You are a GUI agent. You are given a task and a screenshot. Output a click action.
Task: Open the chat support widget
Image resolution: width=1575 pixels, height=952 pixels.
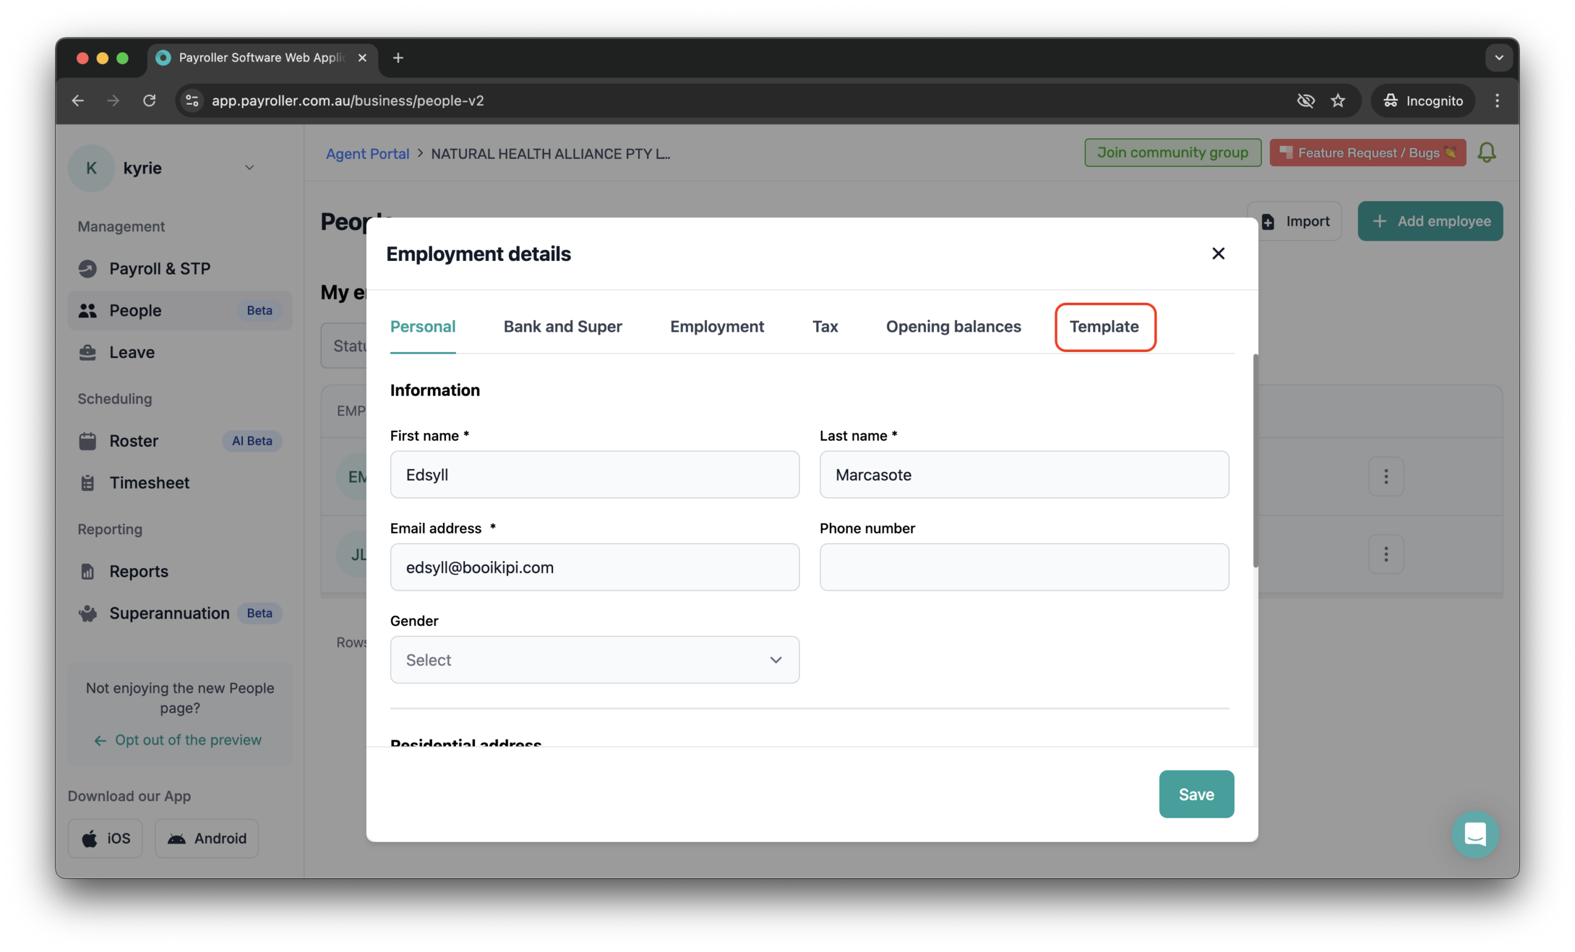[1475, 834]
